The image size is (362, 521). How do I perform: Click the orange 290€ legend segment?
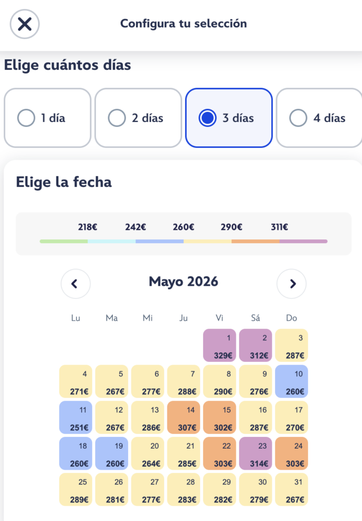[x=255, y=241]
